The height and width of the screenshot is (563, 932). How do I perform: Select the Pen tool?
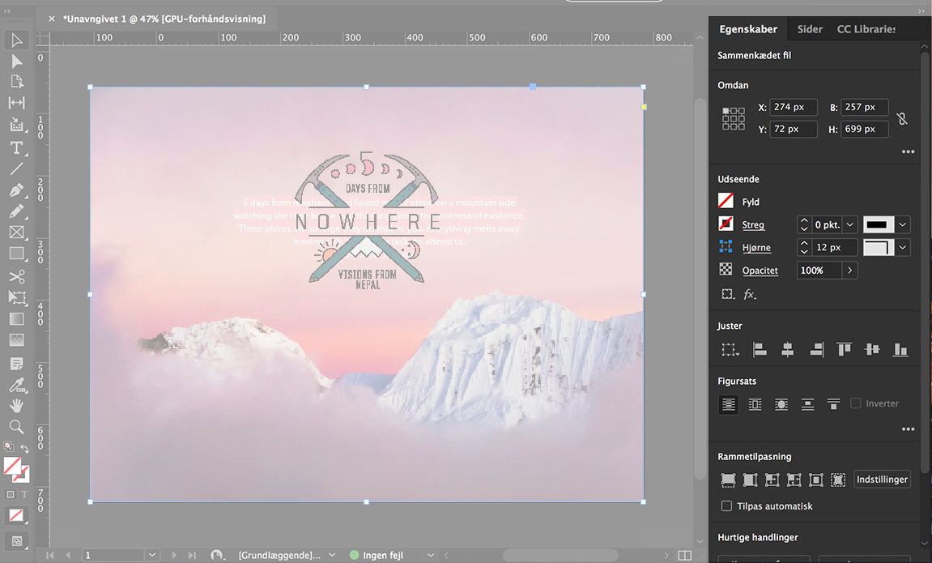click(x=17, y=190)
